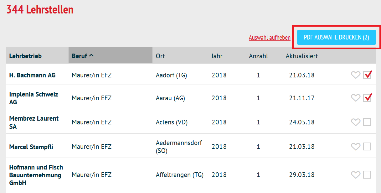Sort listings by Ort column header
Screen dimensions: 381x193
160,56
